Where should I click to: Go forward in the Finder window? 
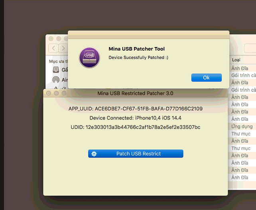click(x=63, y=48)
